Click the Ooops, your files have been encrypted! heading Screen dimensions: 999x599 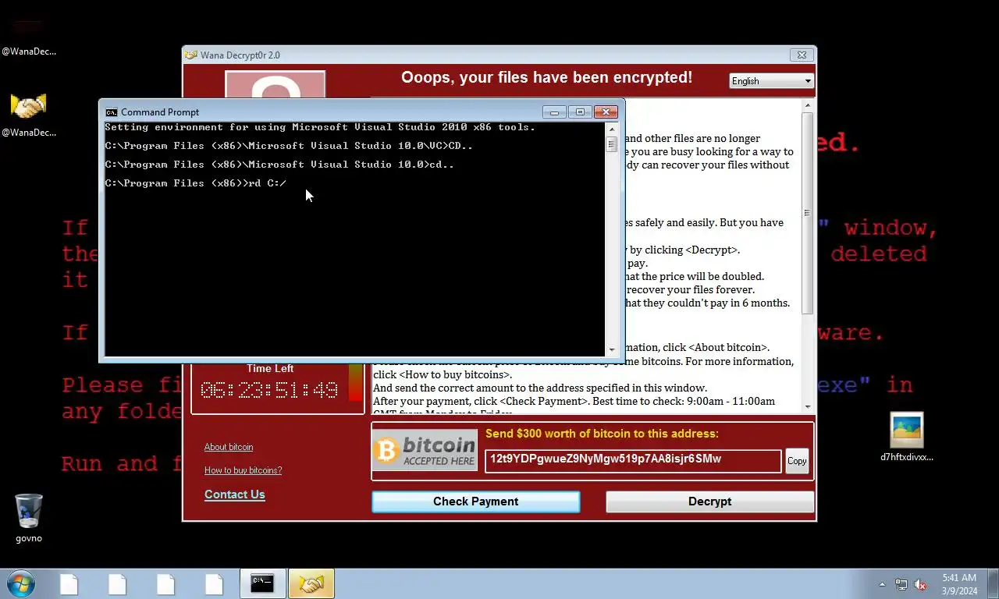(x=546, y=77)
